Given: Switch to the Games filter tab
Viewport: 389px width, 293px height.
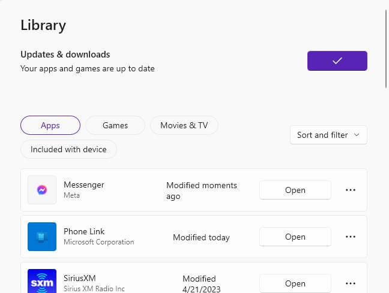Looking at the screenshot, I should [115, 125].
